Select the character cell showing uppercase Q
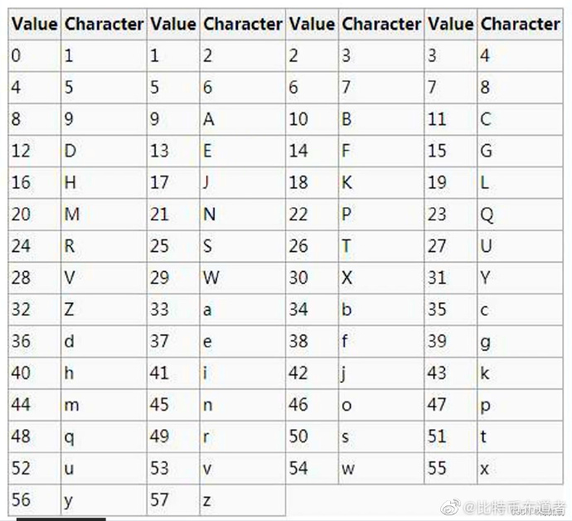This screenshot has height=521, width=572. pos(520,215)
